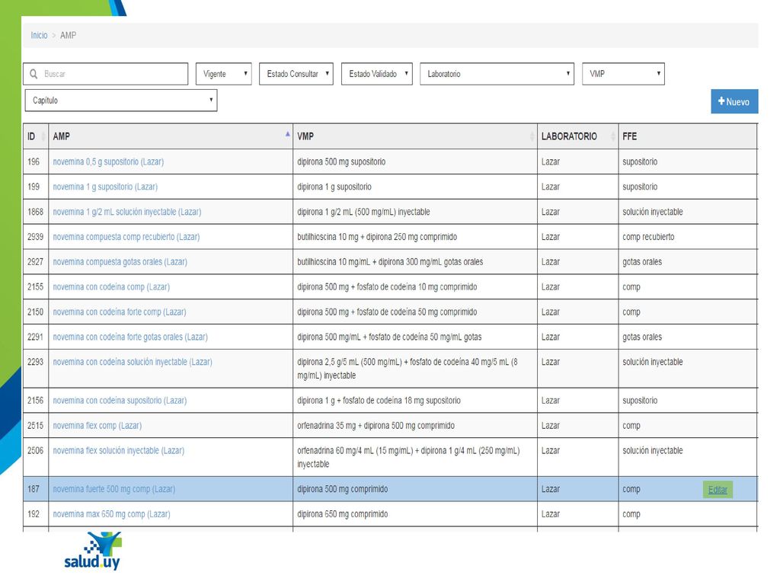The width and height of the screenshot is (780, 585).
Task: Click the VMP column sort arrows
Action: coord(532,136)
